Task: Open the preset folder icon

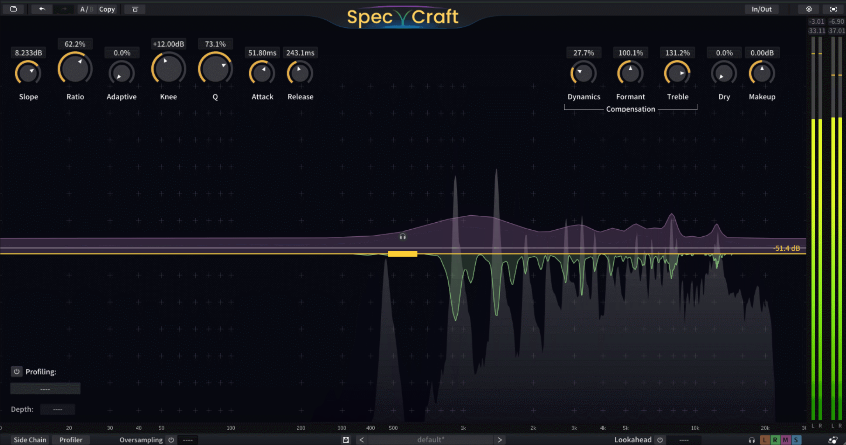Action: pyautogui.click(x=14, y=9)
